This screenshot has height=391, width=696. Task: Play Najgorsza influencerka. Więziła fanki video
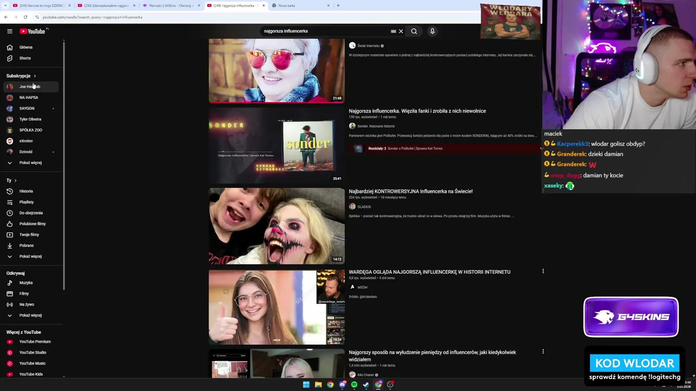click(276, 145)
